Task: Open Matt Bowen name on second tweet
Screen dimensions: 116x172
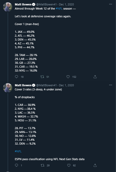Action: 23,85
